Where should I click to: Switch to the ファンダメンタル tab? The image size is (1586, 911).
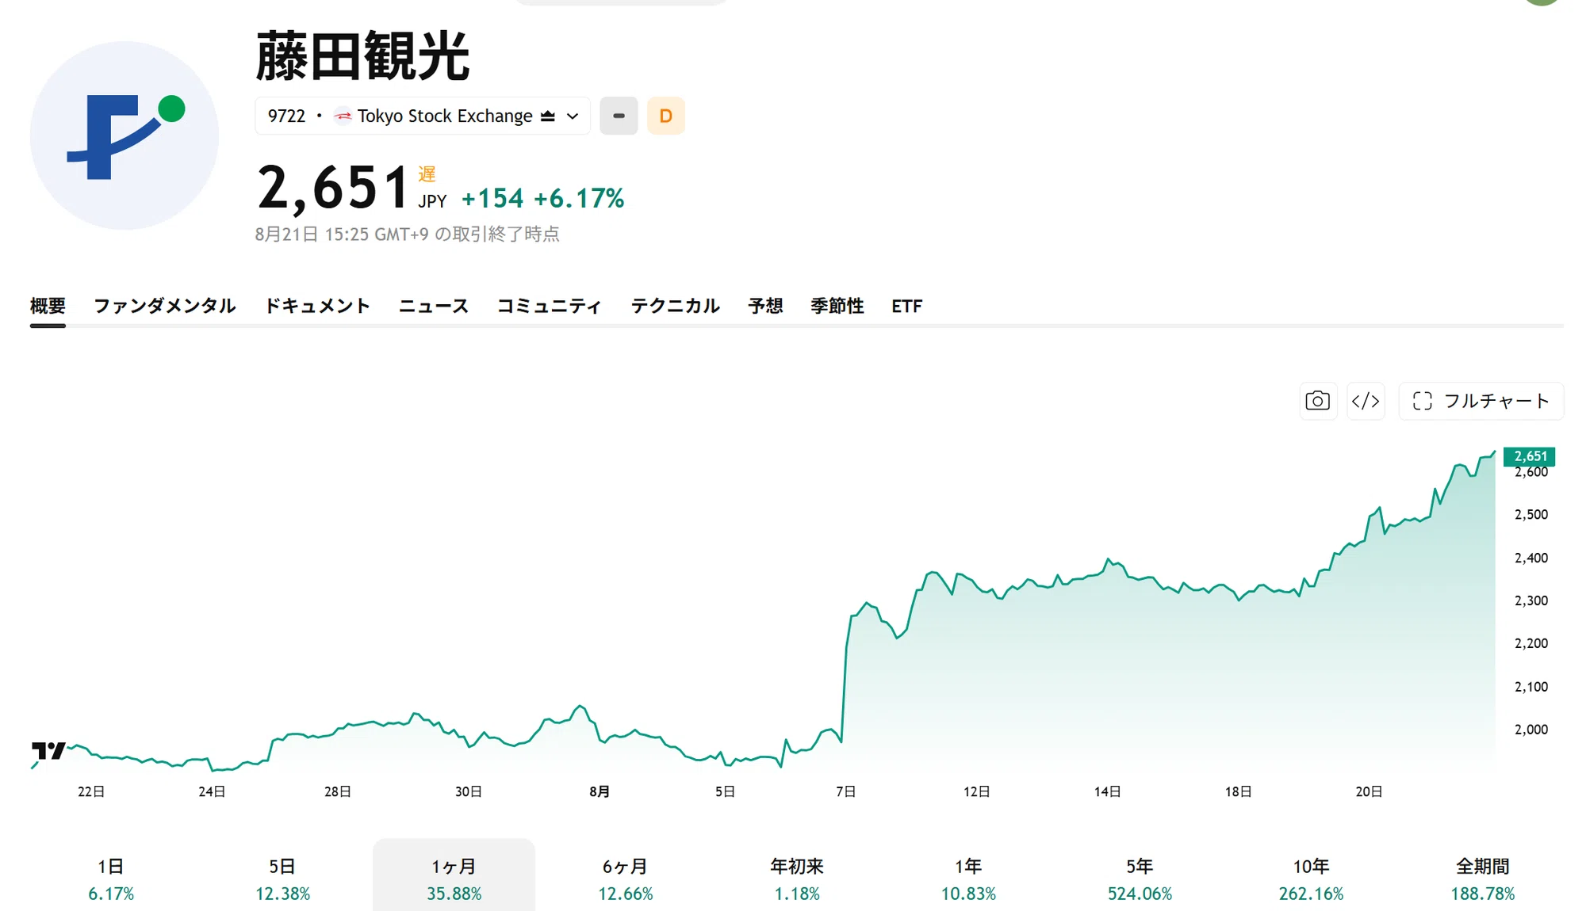pos(165,306)
